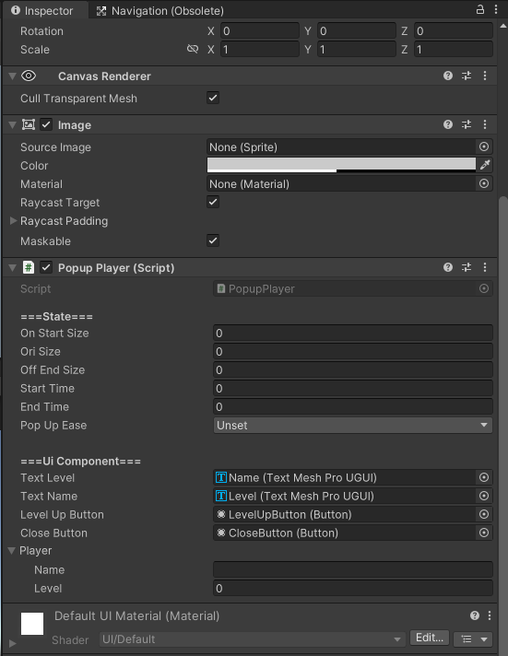Click the On Start Size field
This screenshot has width=508, height=656.
(352, 333)
